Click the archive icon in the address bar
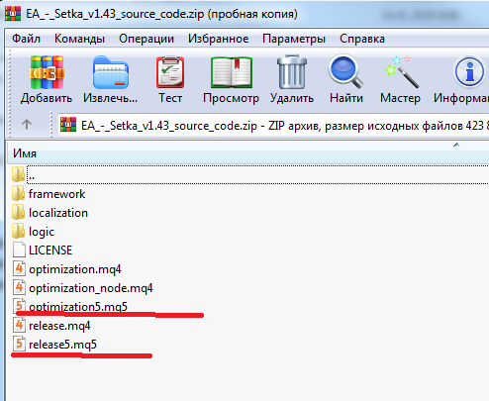 (x=68, y=125)
